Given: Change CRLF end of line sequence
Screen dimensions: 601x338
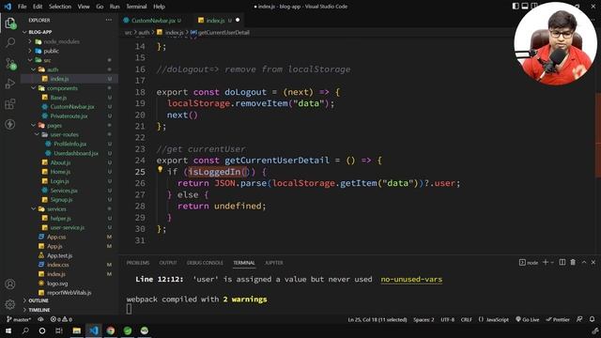Looking at the screenshot, I should click(467, 319).
